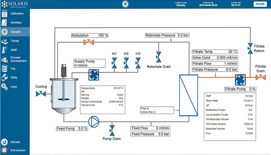271x155 pixels.
Task: Click the TMP 0.0 bar row
Action: point(229,96)
